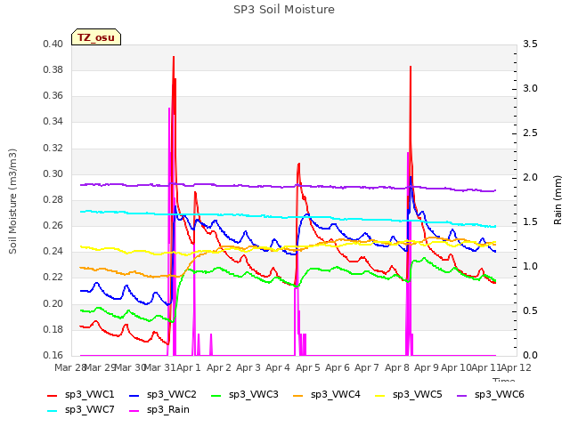570x427 pixels.
Task: Click the magenta sp3_Rain legend color line
Action: coord(134,411)
